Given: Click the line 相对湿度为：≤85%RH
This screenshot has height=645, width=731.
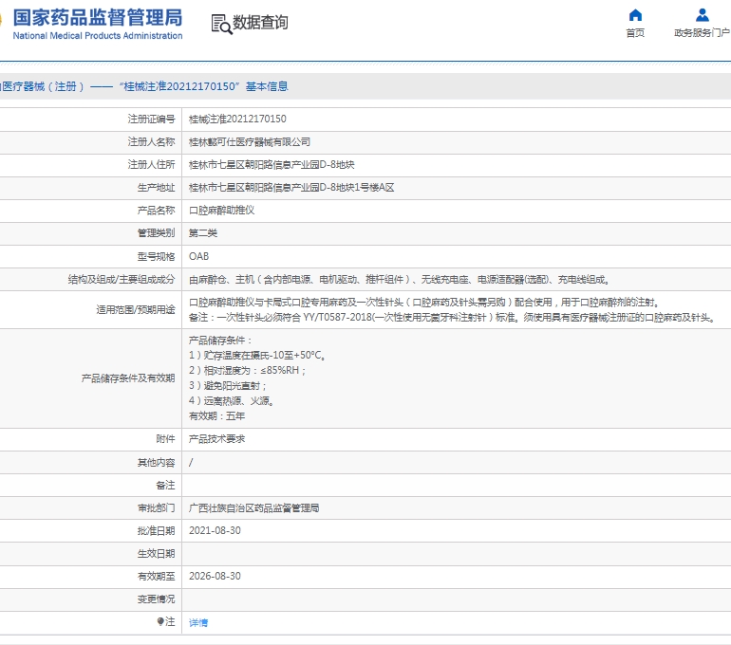Looking at the screenshot, I should [x=247, y=371].
